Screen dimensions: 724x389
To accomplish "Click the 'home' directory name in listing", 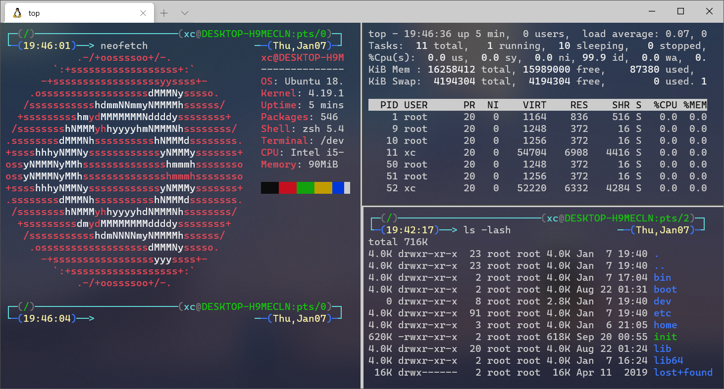I will click(x=666, y=325).
